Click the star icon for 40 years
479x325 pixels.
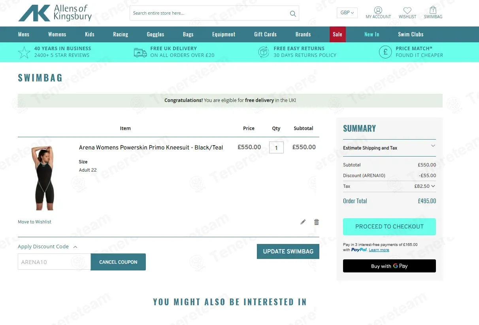[24, 52]
